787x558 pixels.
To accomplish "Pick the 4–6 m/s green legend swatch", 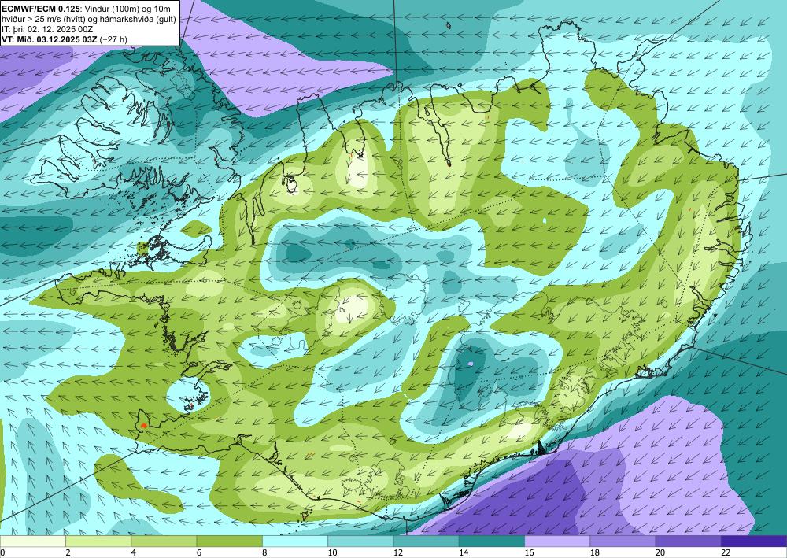I will 164,541.
